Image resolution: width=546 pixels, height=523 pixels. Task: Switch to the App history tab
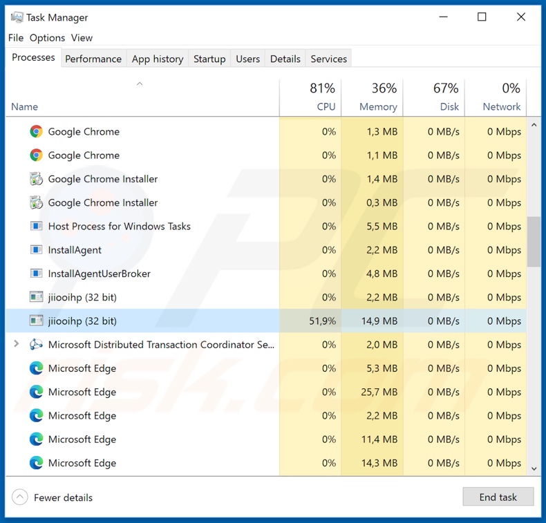(x=158, y=59)
